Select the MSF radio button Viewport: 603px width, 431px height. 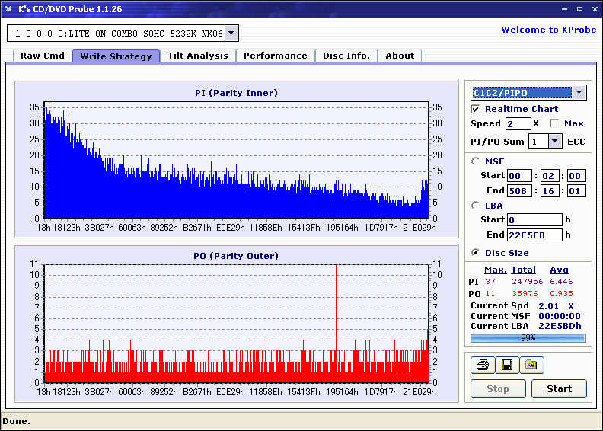click(476, 161)
